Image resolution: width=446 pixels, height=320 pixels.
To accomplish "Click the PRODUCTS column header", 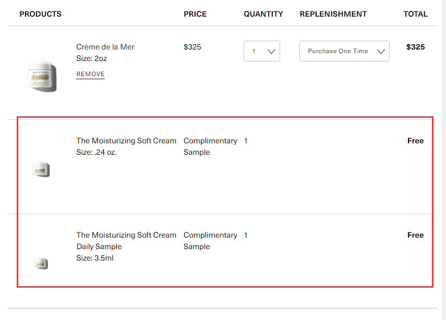I will pyautogui.click(x=40, y=14).
